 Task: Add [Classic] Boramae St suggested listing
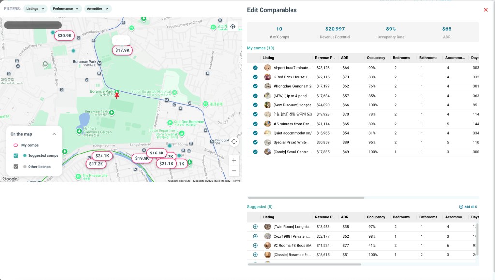pyautogui.click(x=255, y=255)
